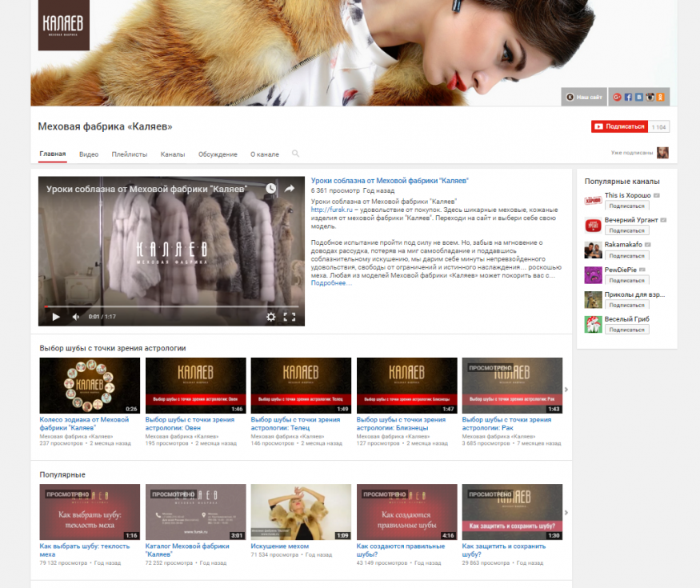The width and height of the screenshot is (700, 588).
Task: Play the featured video
Action: click(x=56, y=317)
